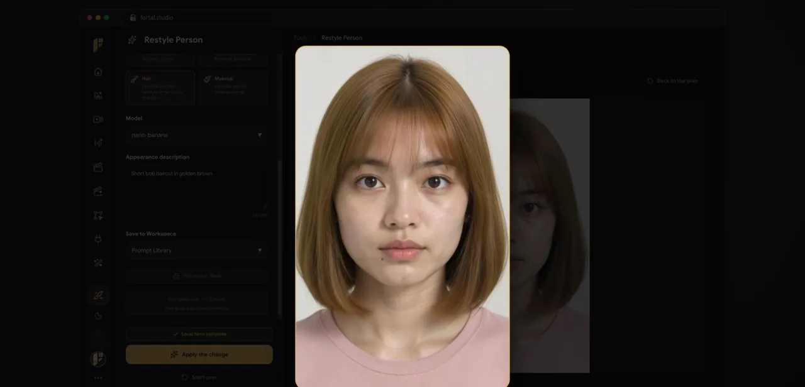
Task: Click the Restyle Person panel heading
Action: click(x=174, y=40)
